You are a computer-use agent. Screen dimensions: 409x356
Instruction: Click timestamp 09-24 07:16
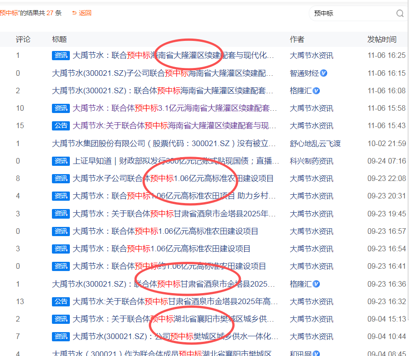click(386, 161)
